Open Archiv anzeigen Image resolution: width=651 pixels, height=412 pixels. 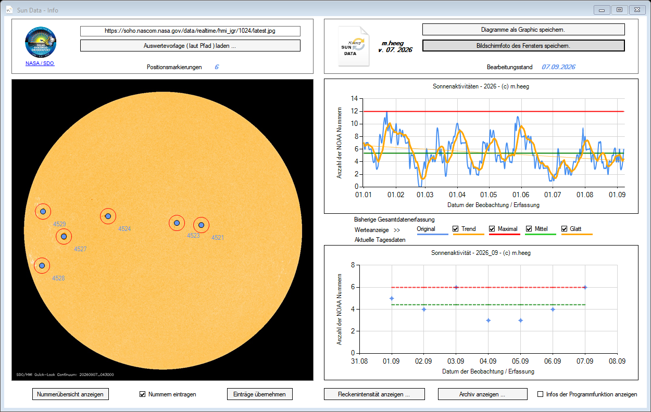[482, 394]
